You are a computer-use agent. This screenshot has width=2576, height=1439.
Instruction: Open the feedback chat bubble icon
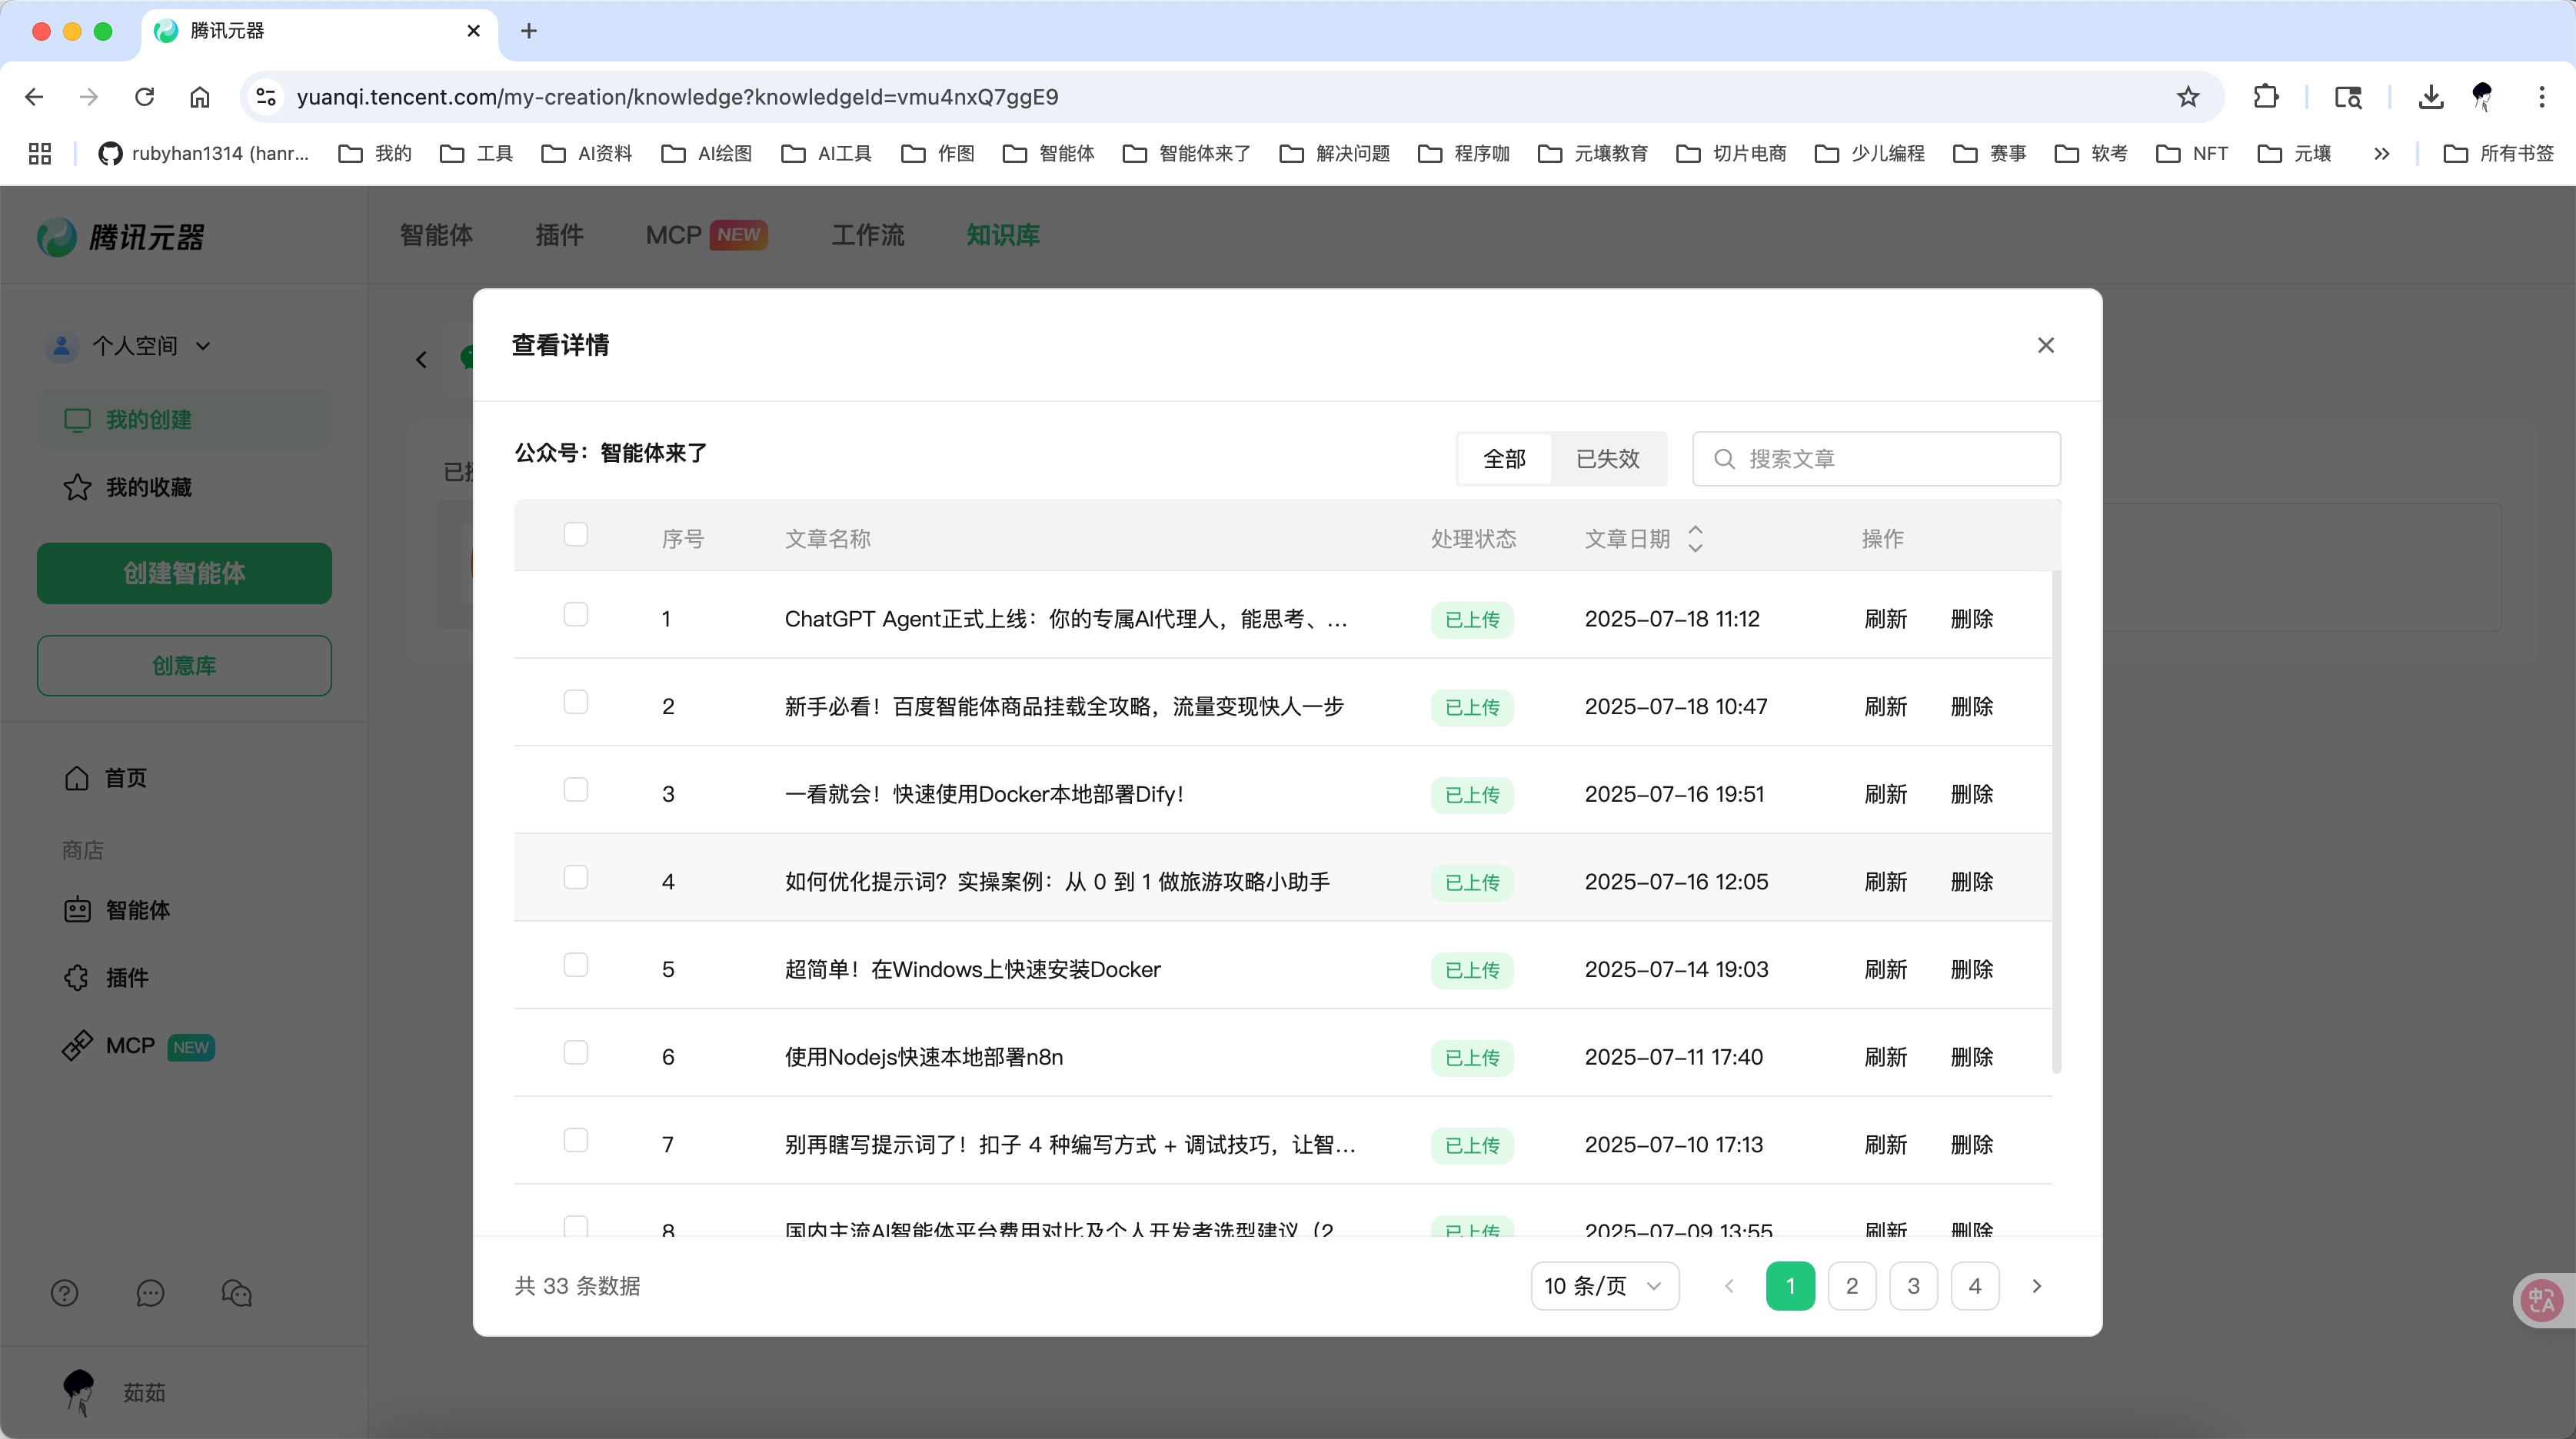[x=150, y=1293]
